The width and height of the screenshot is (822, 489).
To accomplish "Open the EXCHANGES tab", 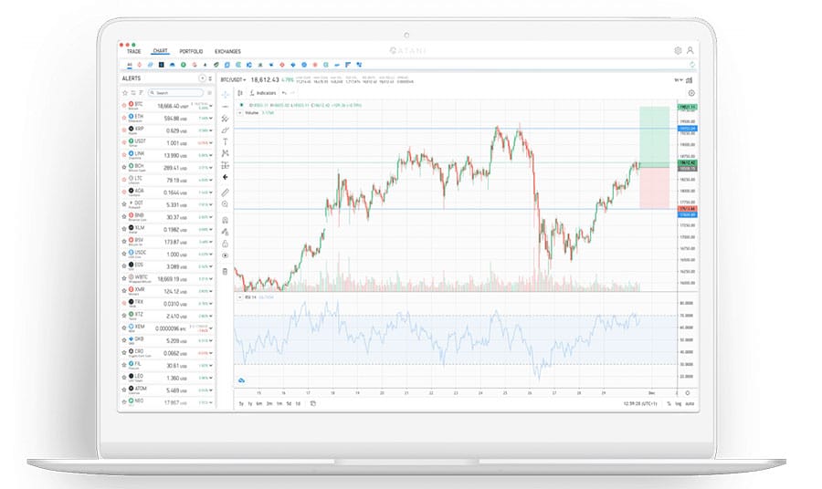I will [227, 51].
